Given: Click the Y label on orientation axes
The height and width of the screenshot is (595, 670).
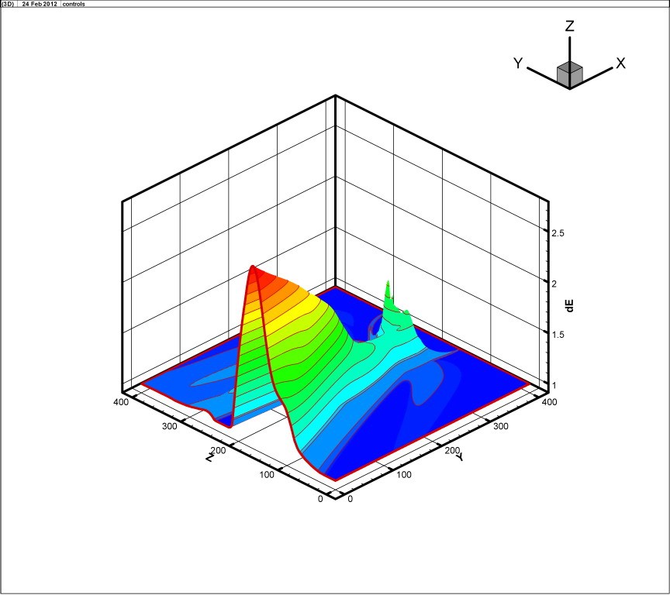Looking at the screenshot, I should (x=518, y=64).
